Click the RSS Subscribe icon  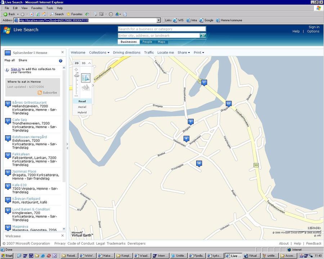coord(40,92)
